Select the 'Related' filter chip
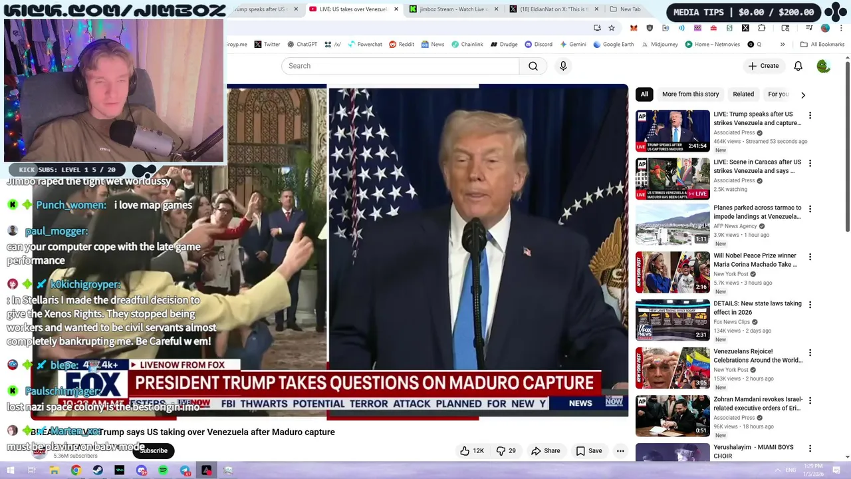 (x=743, y=94)
